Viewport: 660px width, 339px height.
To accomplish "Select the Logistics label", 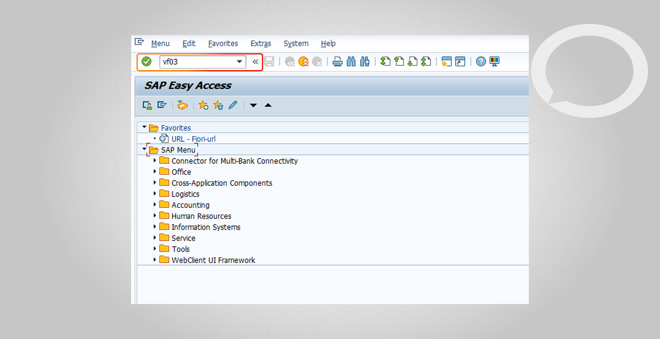I will coord(186,194).
